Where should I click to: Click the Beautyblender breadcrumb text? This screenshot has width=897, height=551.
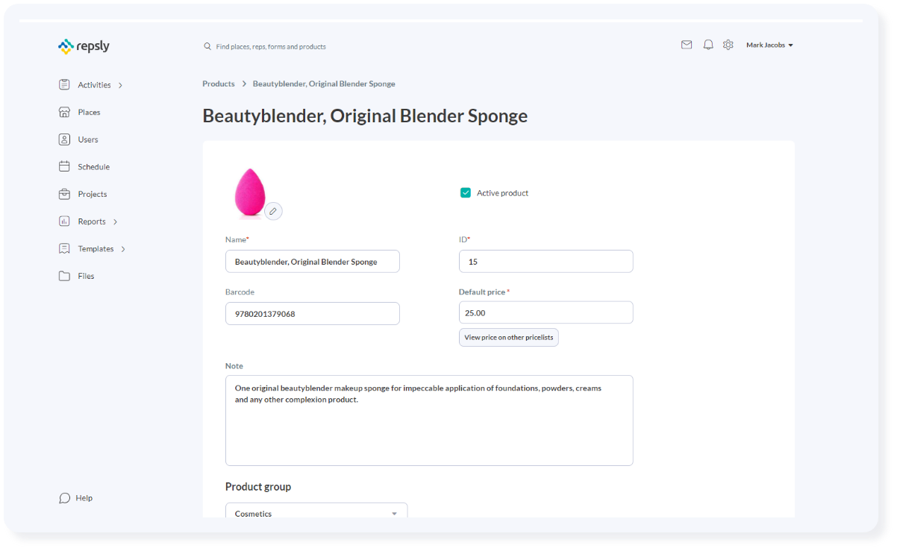click(324, 84)
